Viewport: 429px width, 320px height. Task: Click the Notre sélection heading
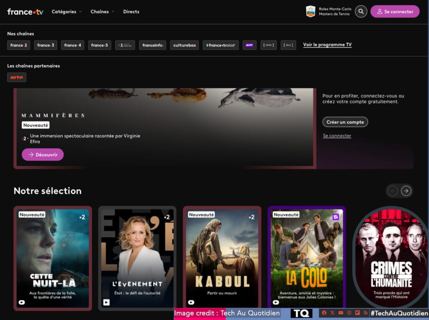coord(48,191)
